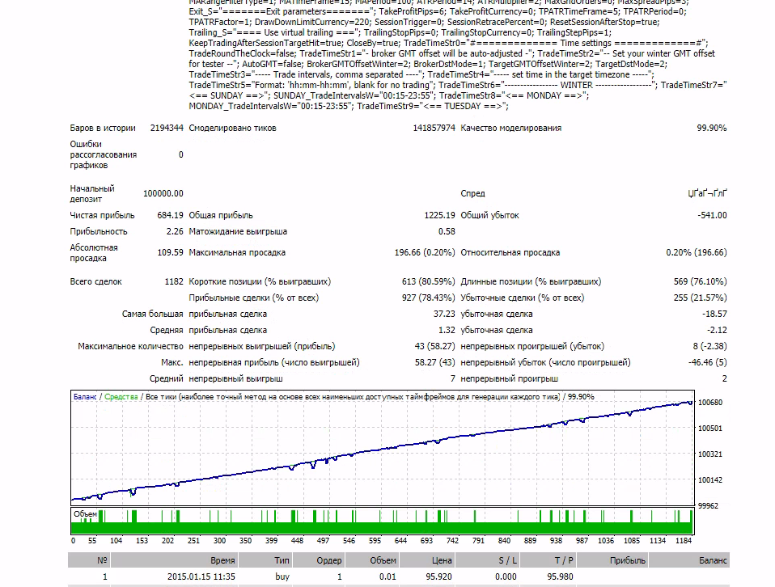Select the maximal consecutive loss -46.46 (5)
Image resolution: width=775 pixels, height=587 pixels.
708,363
